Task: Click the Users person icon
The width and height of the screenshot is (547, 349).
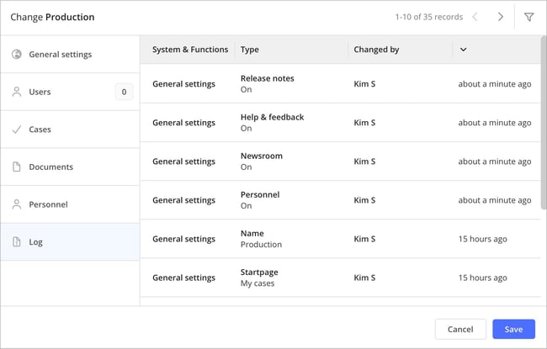Action: click(17, 92)
